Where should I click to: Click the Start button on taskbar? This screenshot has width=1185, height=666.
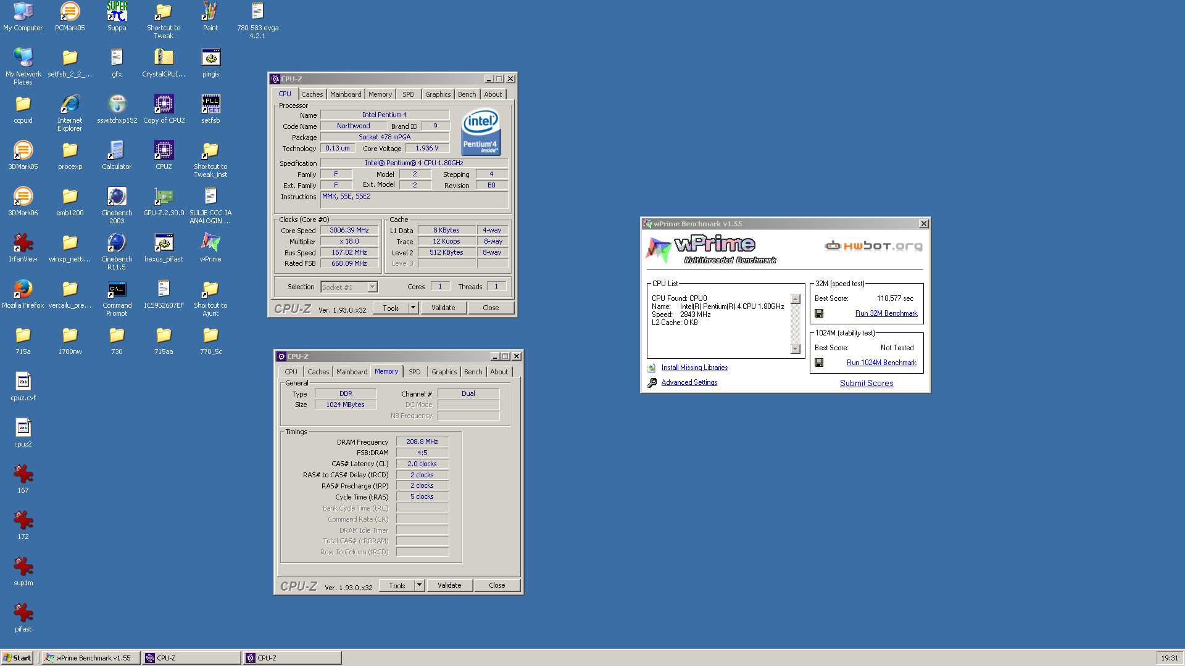click(17, 658)
